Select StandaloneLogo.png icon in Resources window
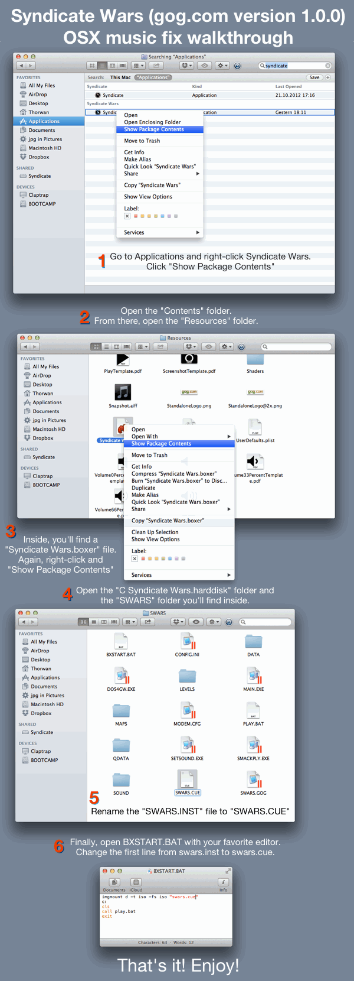 [189, 392]
